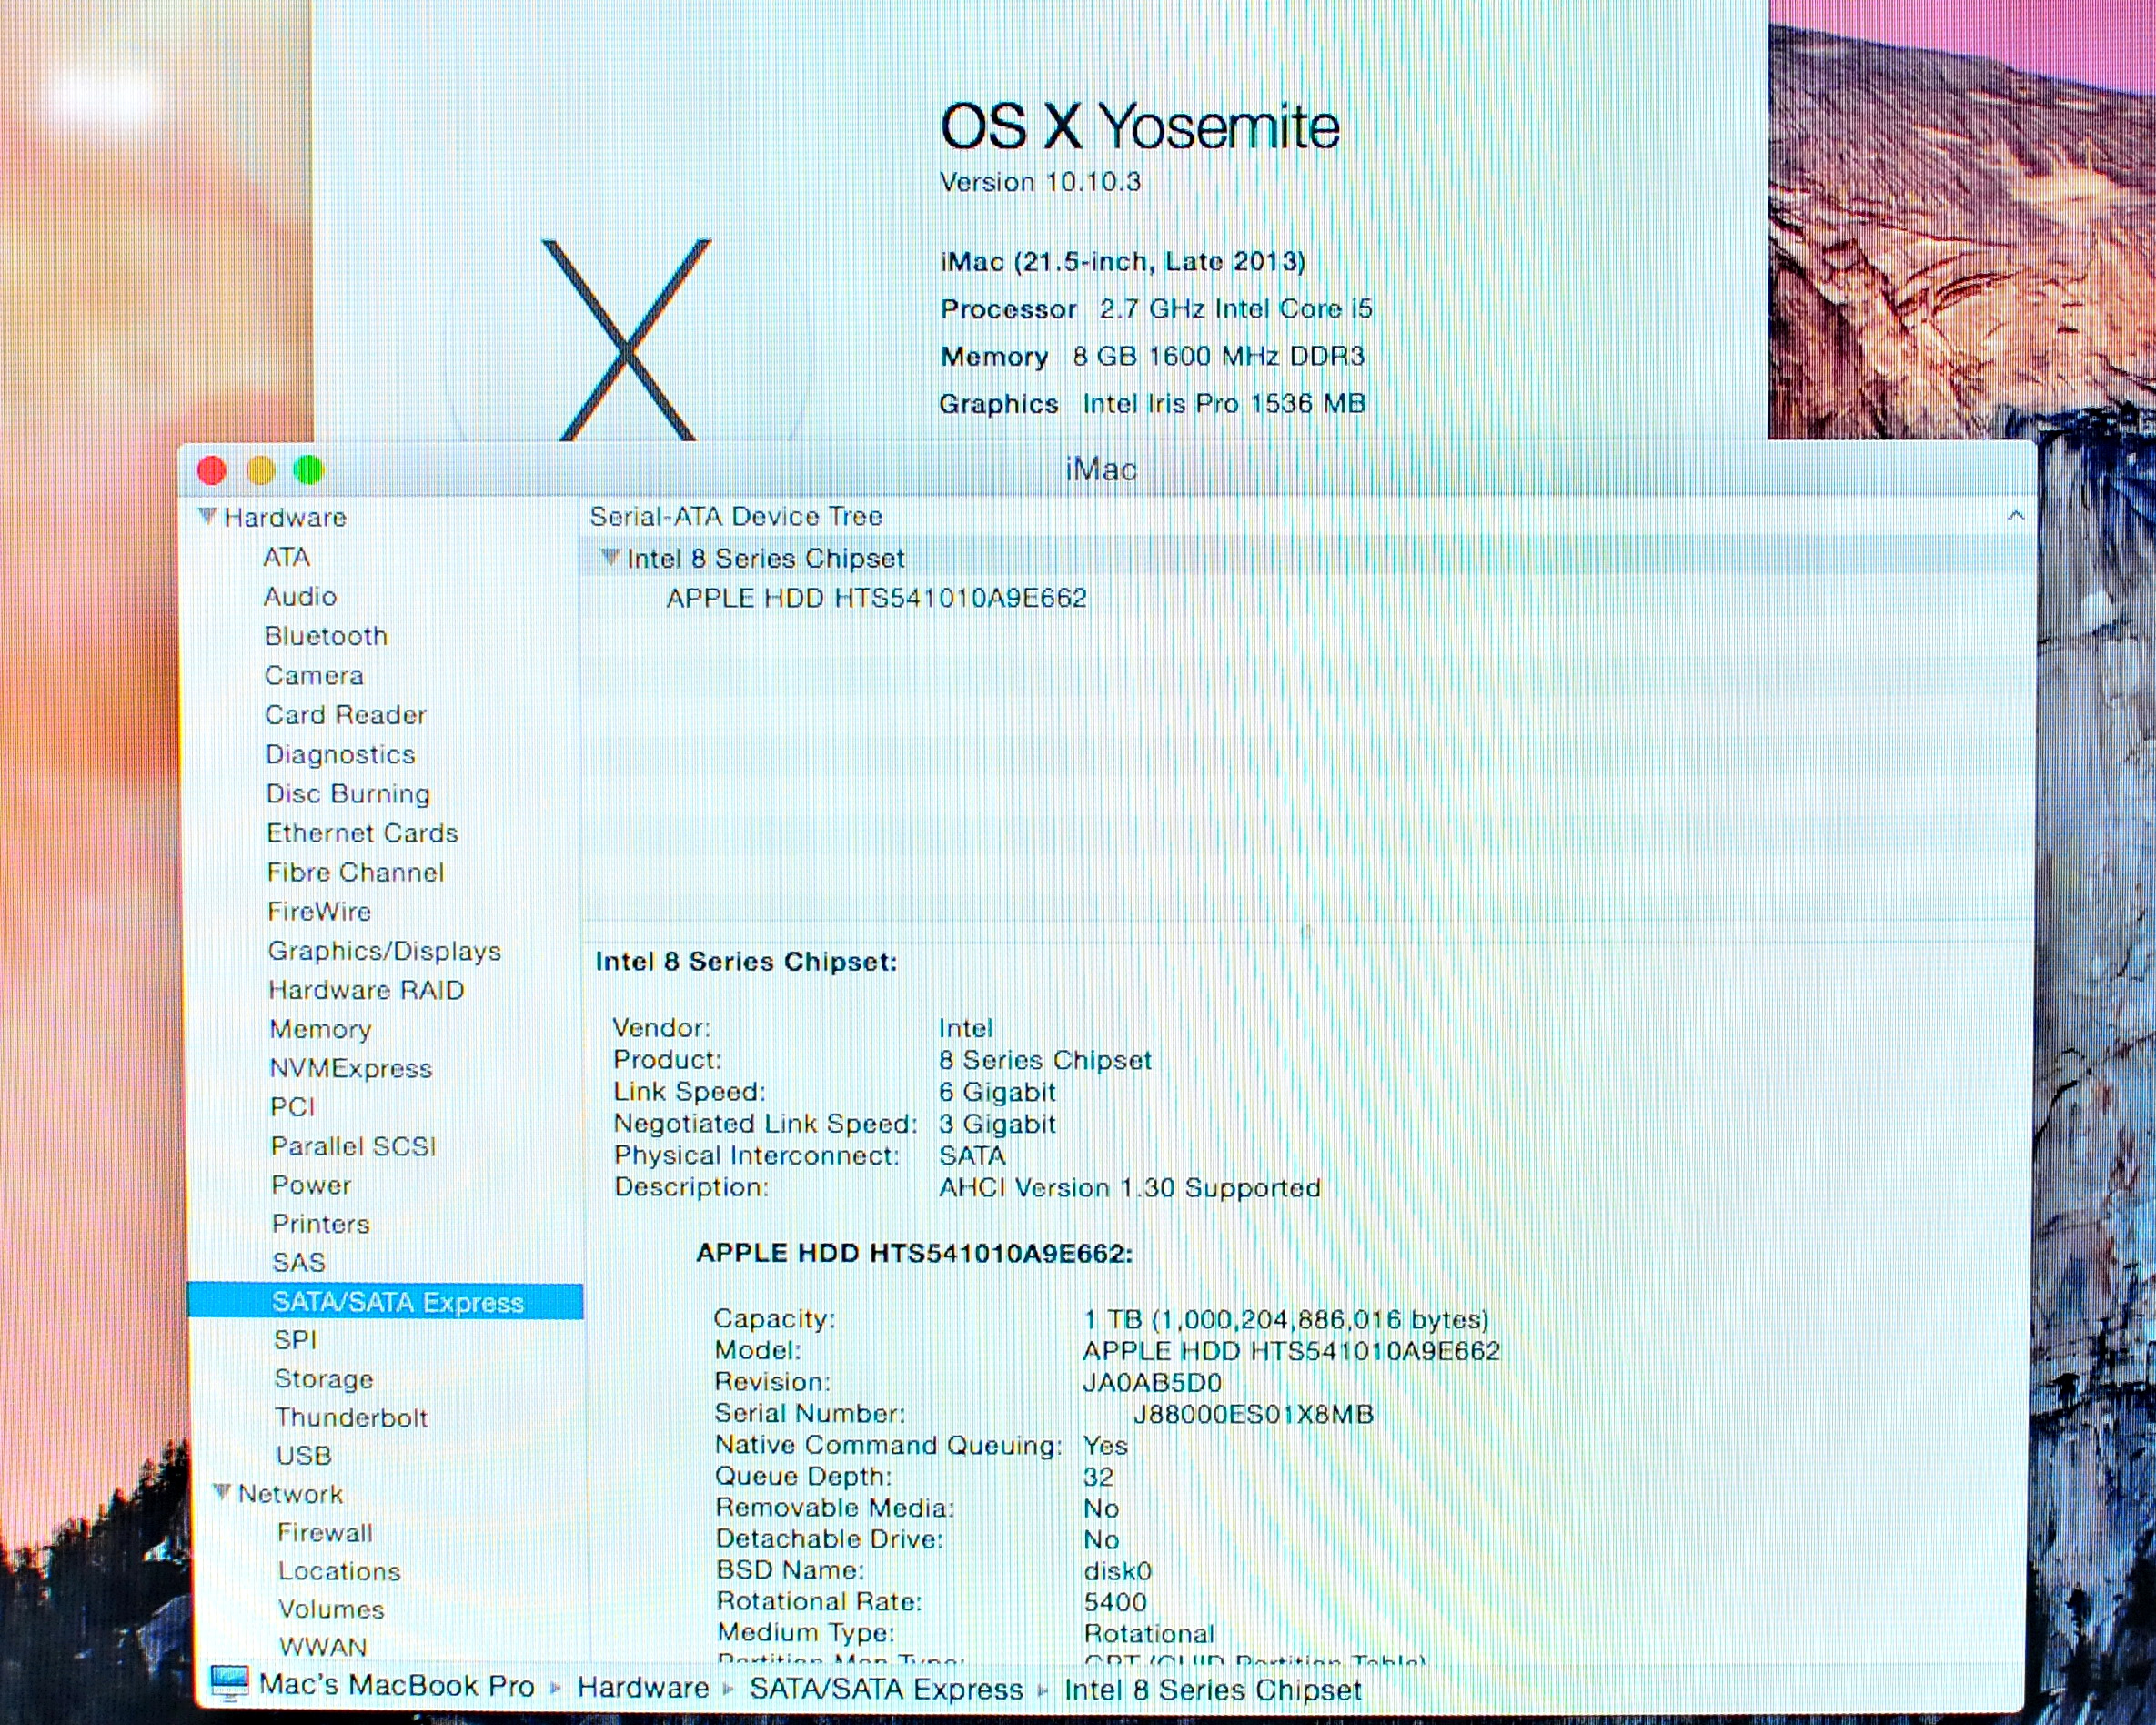Open the Storage sidebar item

pos(324,1378)
